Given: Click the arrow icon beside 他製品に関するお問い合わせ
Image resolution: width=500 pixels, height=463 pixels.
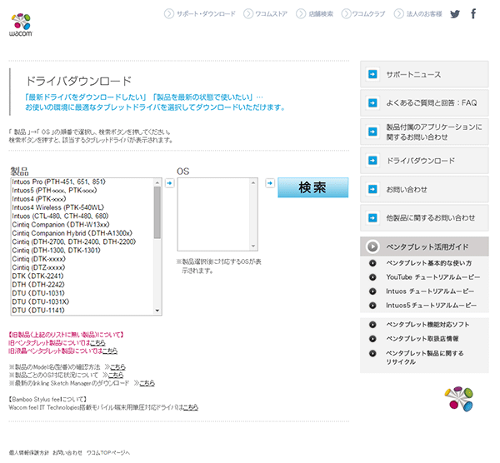Looking at the screenshot, I should pyautogui.click(x=372, y=218).
